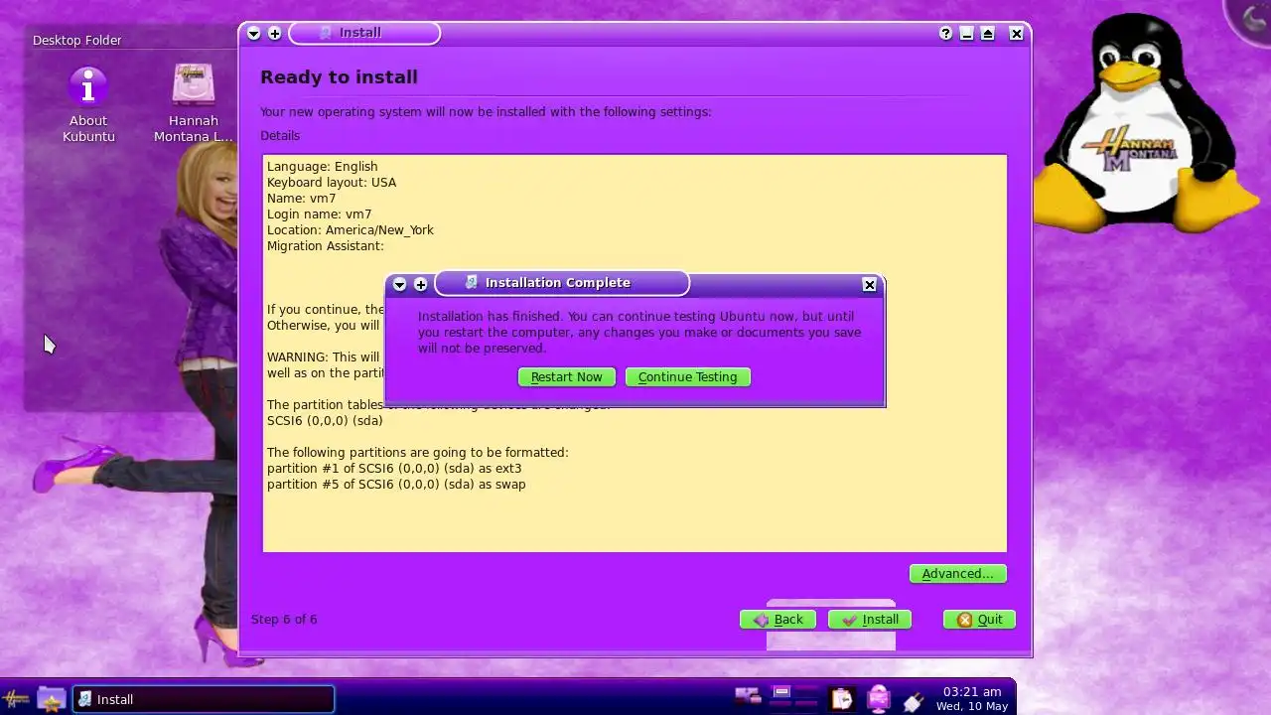
Task: Click the Install button at step 6
Action: 870,620
